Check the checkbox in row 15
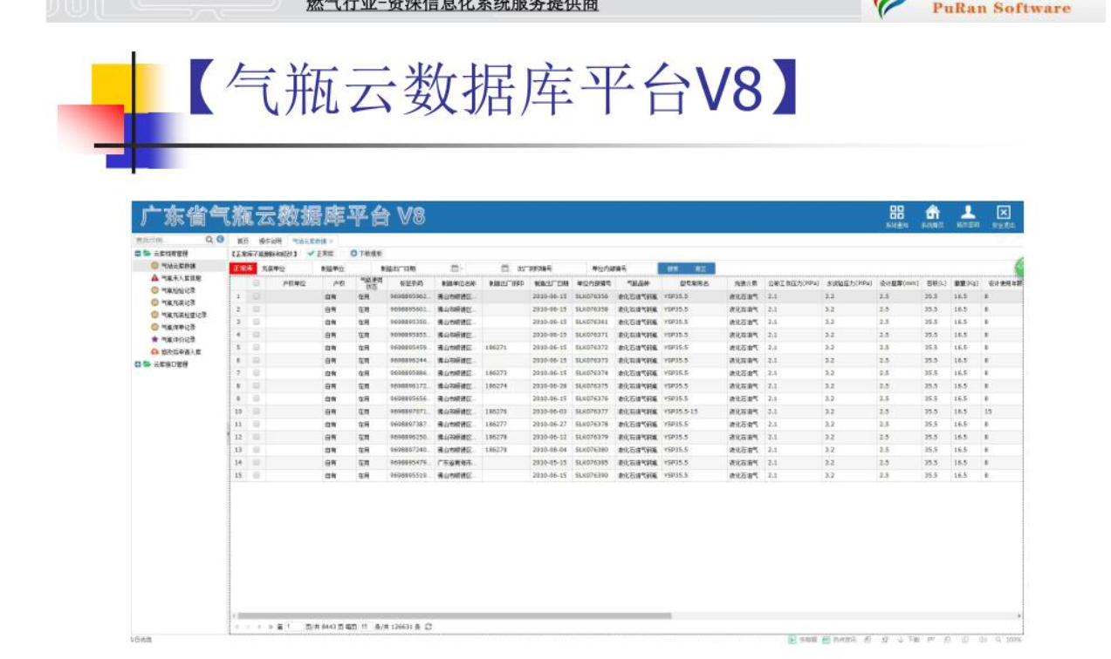The image size is (1111, 659). tap(257, 475)
